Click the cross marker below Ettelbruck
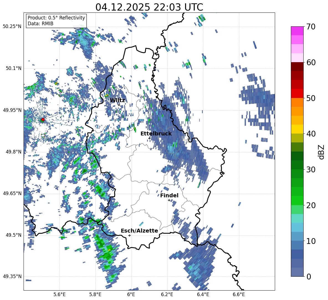Image resolution: width=328 pixels, height=300 pixels. click(149, 138)
